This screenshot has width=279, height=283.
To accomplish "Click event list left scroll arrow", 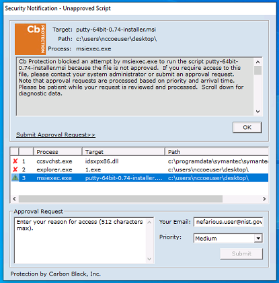I will click(x=15, y=199).
